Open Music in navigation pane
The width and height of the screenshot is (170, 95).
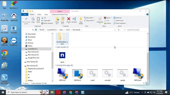tap(30, 40)
